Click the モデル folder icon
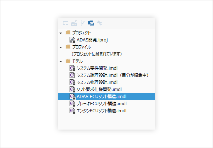213x148 pixels. [x=68, y=61]
